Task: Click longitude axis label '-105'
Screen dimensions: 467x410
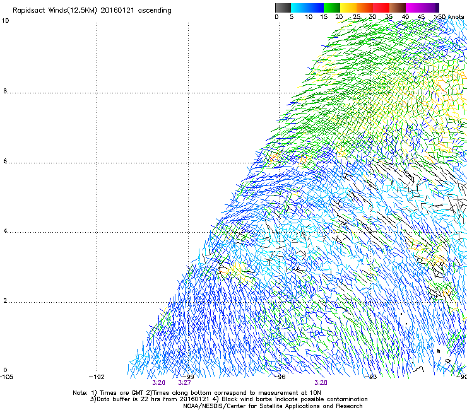Action: (x=6, y=377)
